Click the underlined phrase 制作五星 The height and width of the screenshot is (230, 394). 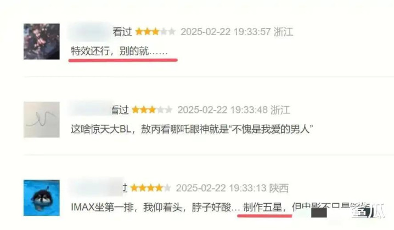[x=263, y=208]
